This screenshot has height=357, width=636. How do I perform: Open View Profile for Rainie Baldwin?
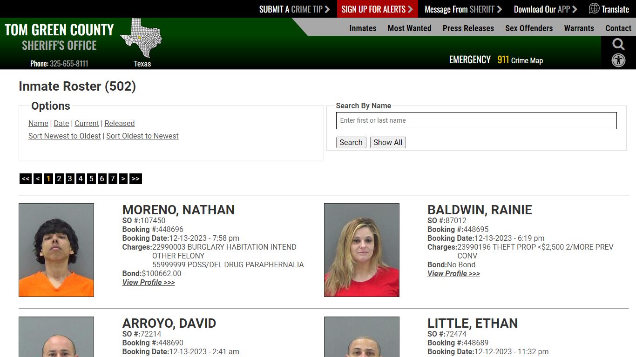click(453, 273)
